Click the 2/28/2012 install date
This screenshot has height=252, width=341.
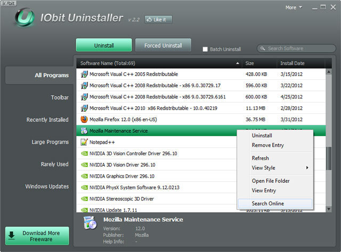coord(291,108)
